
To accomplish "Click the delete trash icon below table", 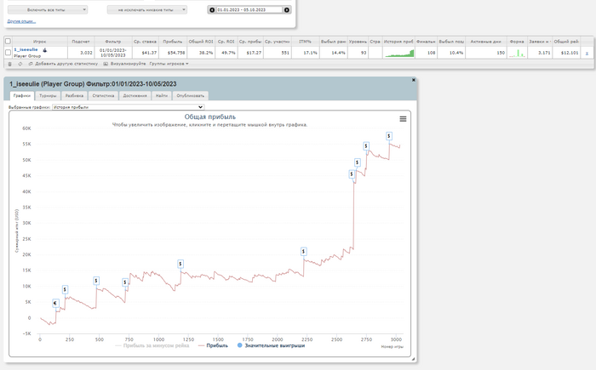I will (x=10, y=64).
